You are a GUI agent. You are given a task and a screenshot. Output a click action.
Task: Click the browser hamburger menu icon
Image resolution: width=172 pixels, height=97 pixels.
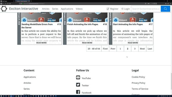(x=171, y=4)
